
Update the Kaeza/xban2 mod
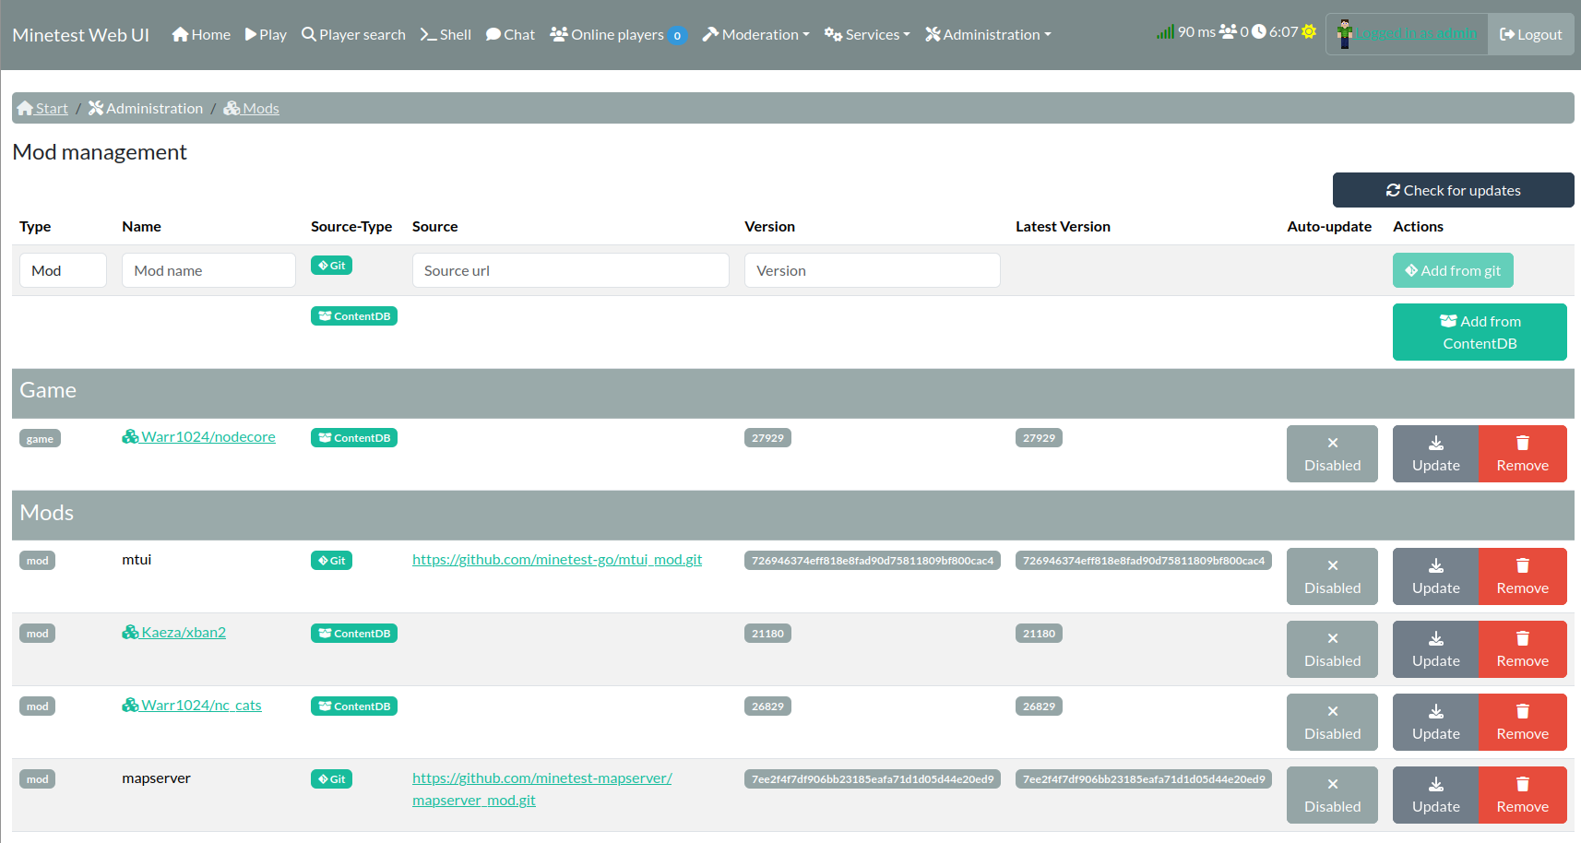[x=1435, y=649]
